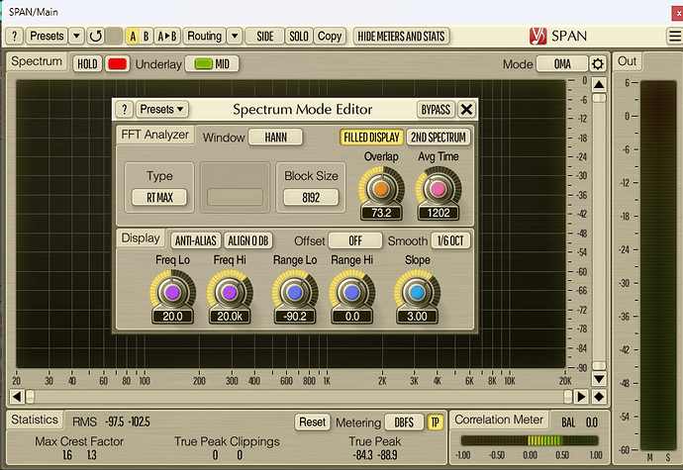
Task: Click the Routing button
Action: point(204,37)
